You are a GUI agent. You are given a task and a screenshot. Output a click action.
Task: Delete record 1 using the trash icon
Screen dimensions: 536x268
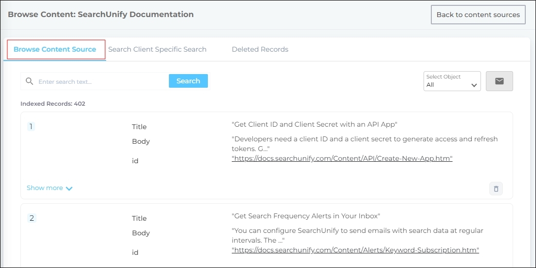(496, 189)
